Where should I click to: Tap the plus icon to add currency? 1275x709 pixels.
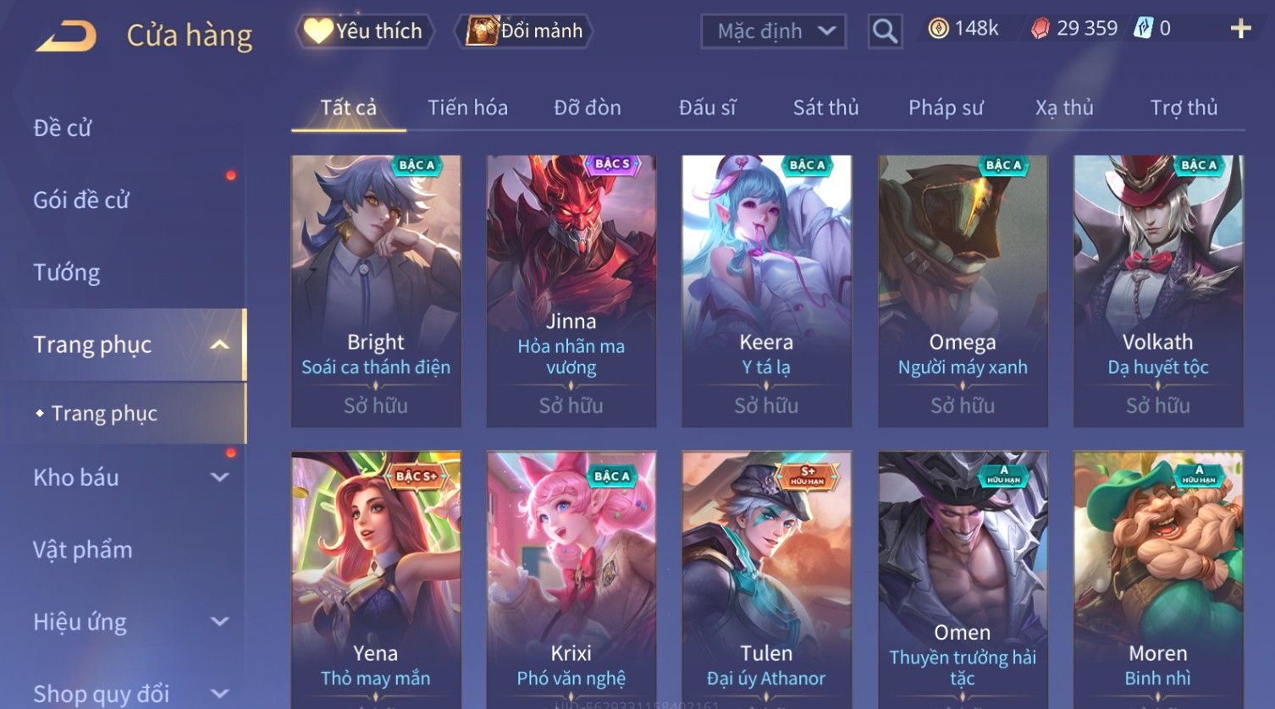coord(1240,29)
